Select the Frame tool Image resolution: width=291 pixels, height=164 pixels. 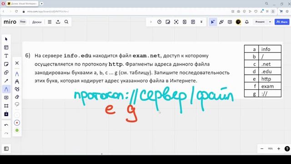pyautogui.click(x=6, y=106)
